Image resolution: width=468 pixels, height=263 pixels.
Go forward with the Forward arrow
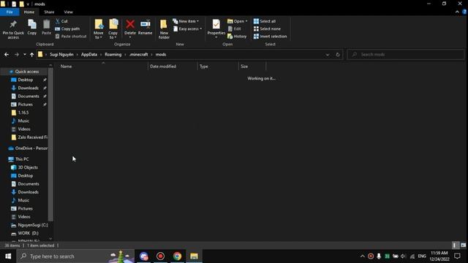17,55
